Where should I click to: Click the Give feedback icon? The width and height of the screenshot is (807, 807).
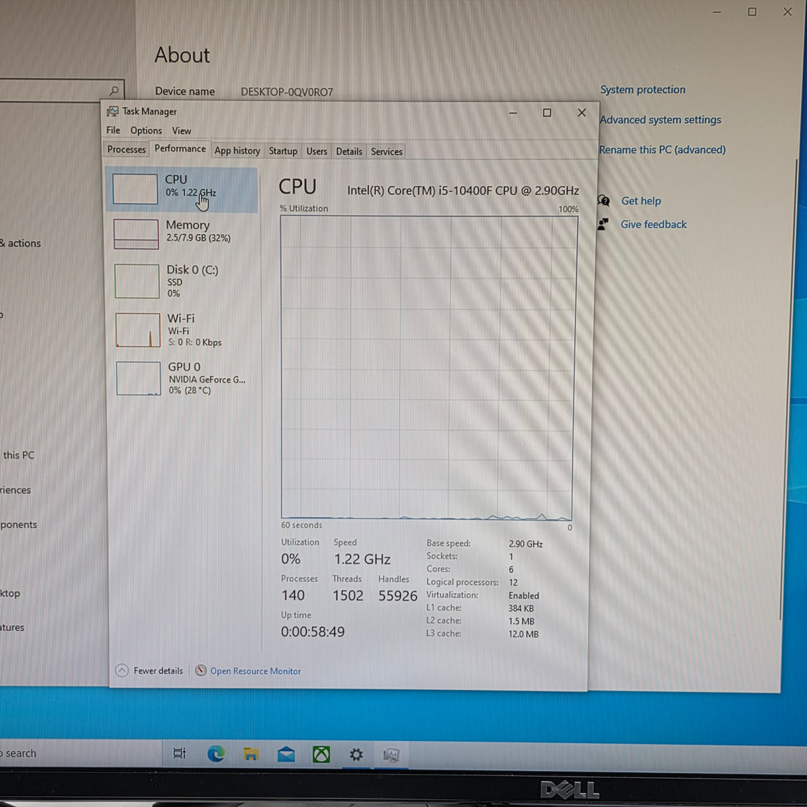(603, 224)
